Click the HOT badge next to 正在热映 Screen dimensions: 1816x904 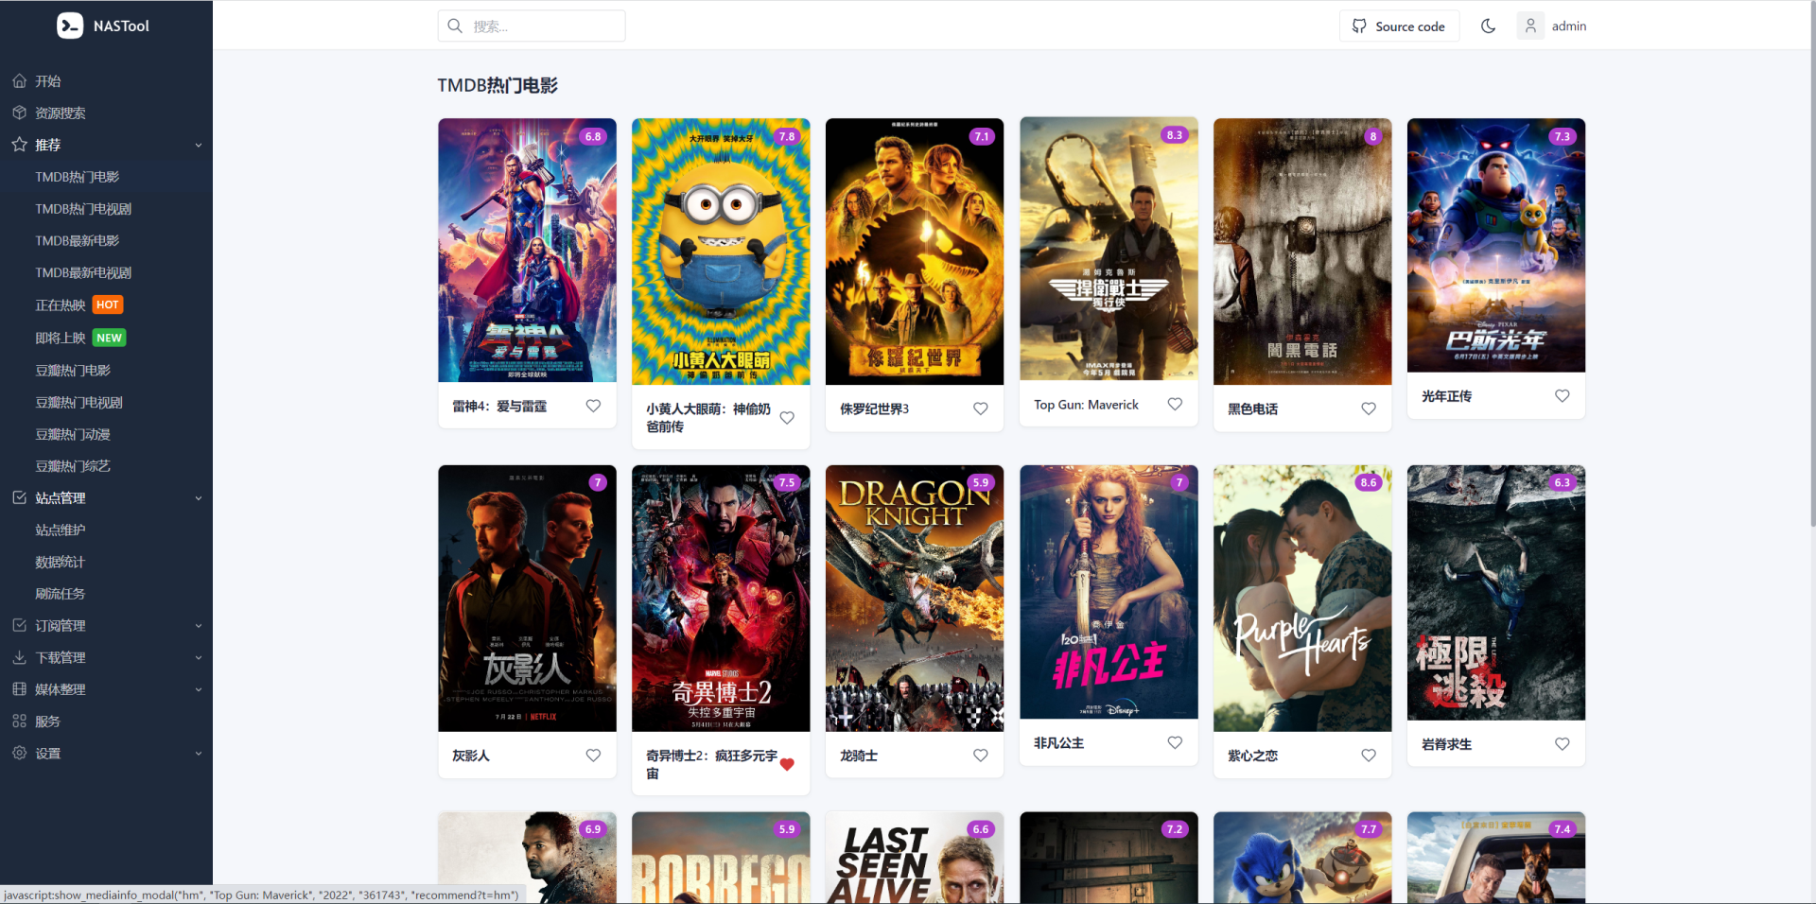coord(108,304)
